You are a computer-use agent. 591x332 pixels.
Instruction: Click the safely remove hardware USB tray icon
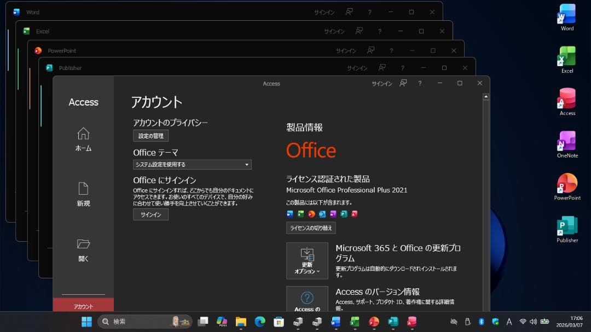click(468, 322)
